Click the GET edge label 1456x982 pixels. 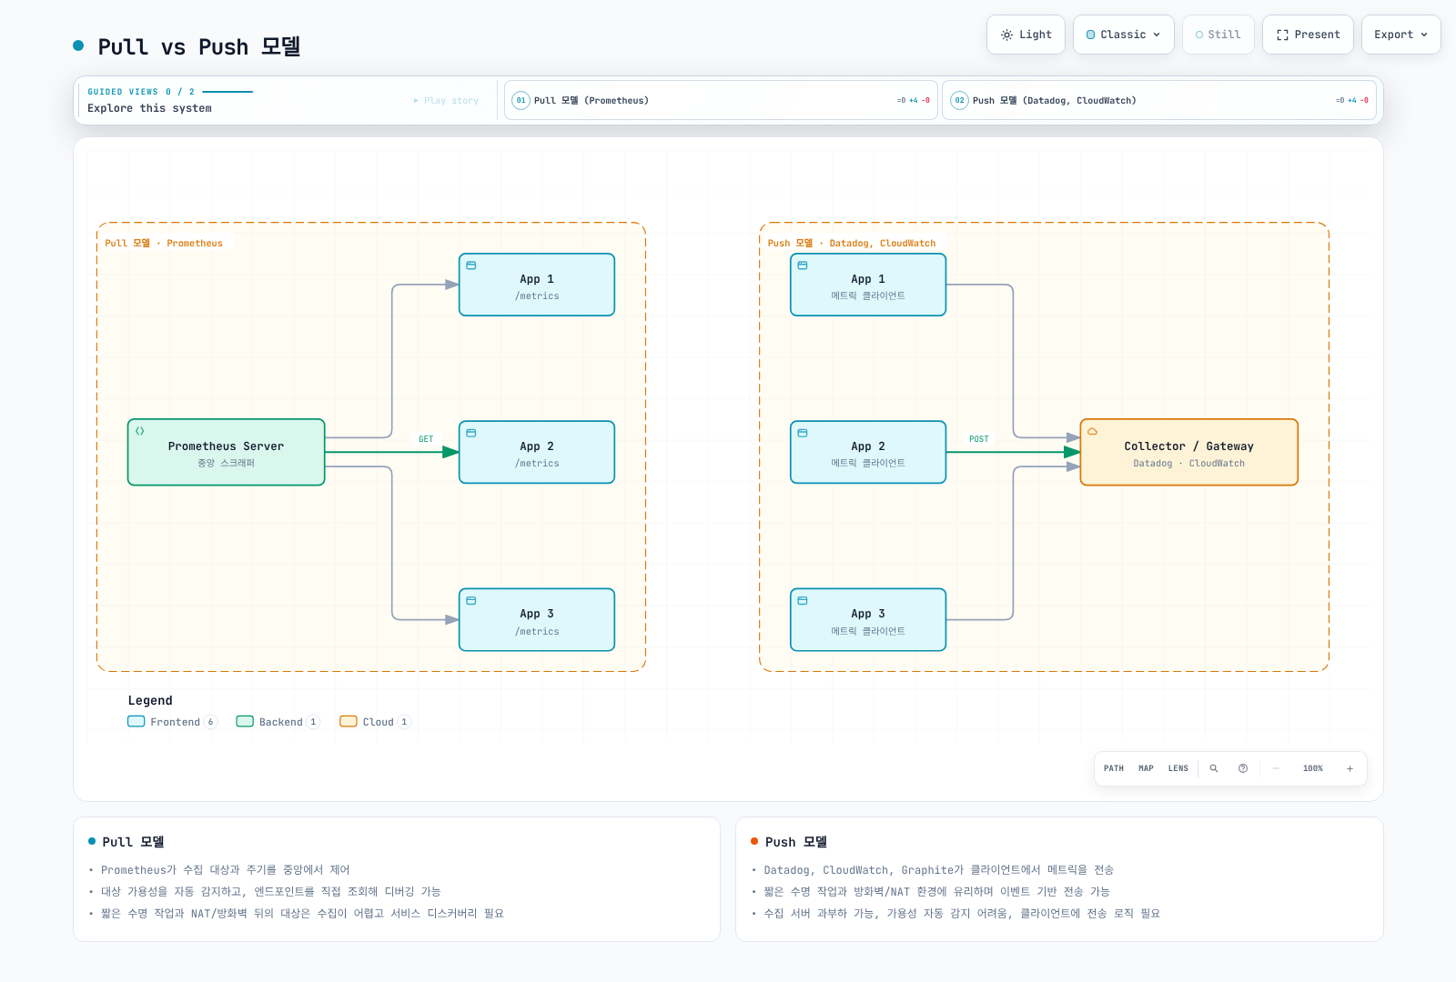click(426, 439)
